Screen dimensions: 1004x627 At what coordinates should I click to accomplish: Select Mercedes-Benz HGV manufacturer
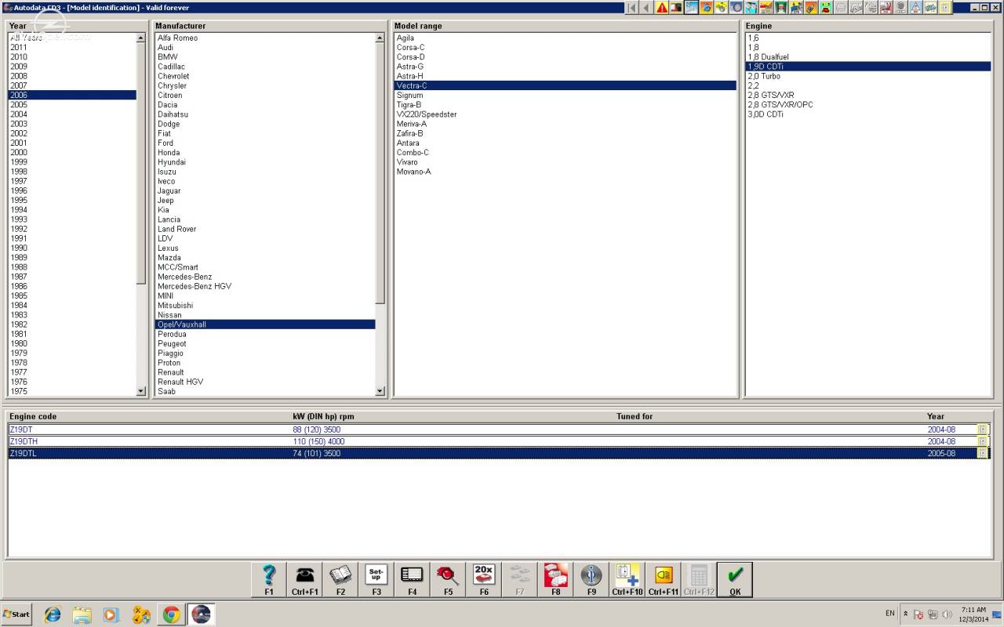(x=265, y=286)
